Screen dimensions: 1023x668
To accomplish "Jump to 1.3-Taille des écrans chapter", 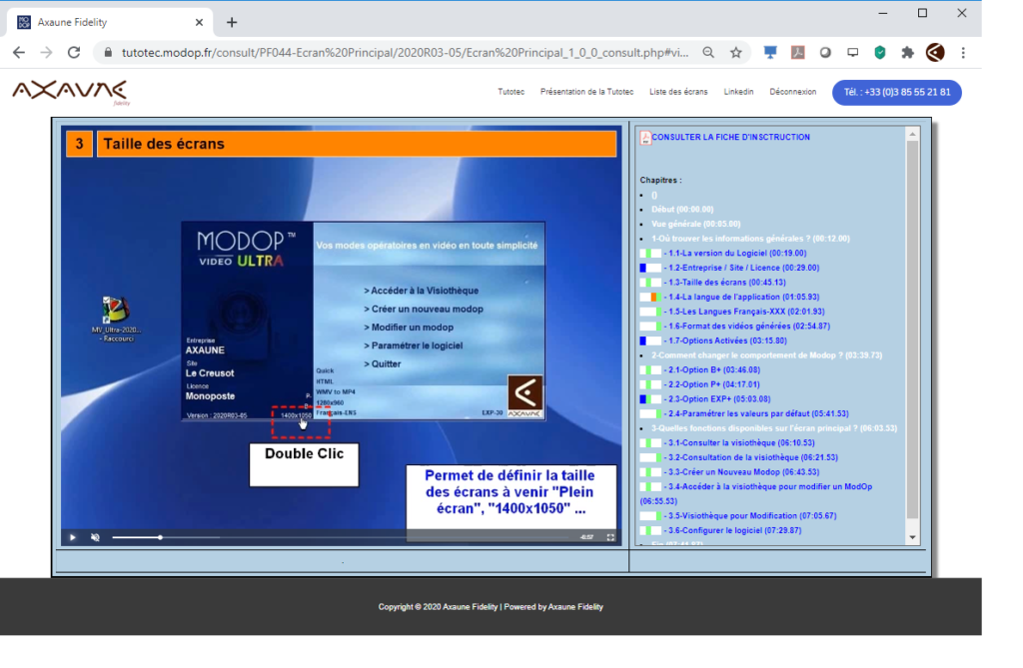I will pyautogui.click(x=725, y=283).
